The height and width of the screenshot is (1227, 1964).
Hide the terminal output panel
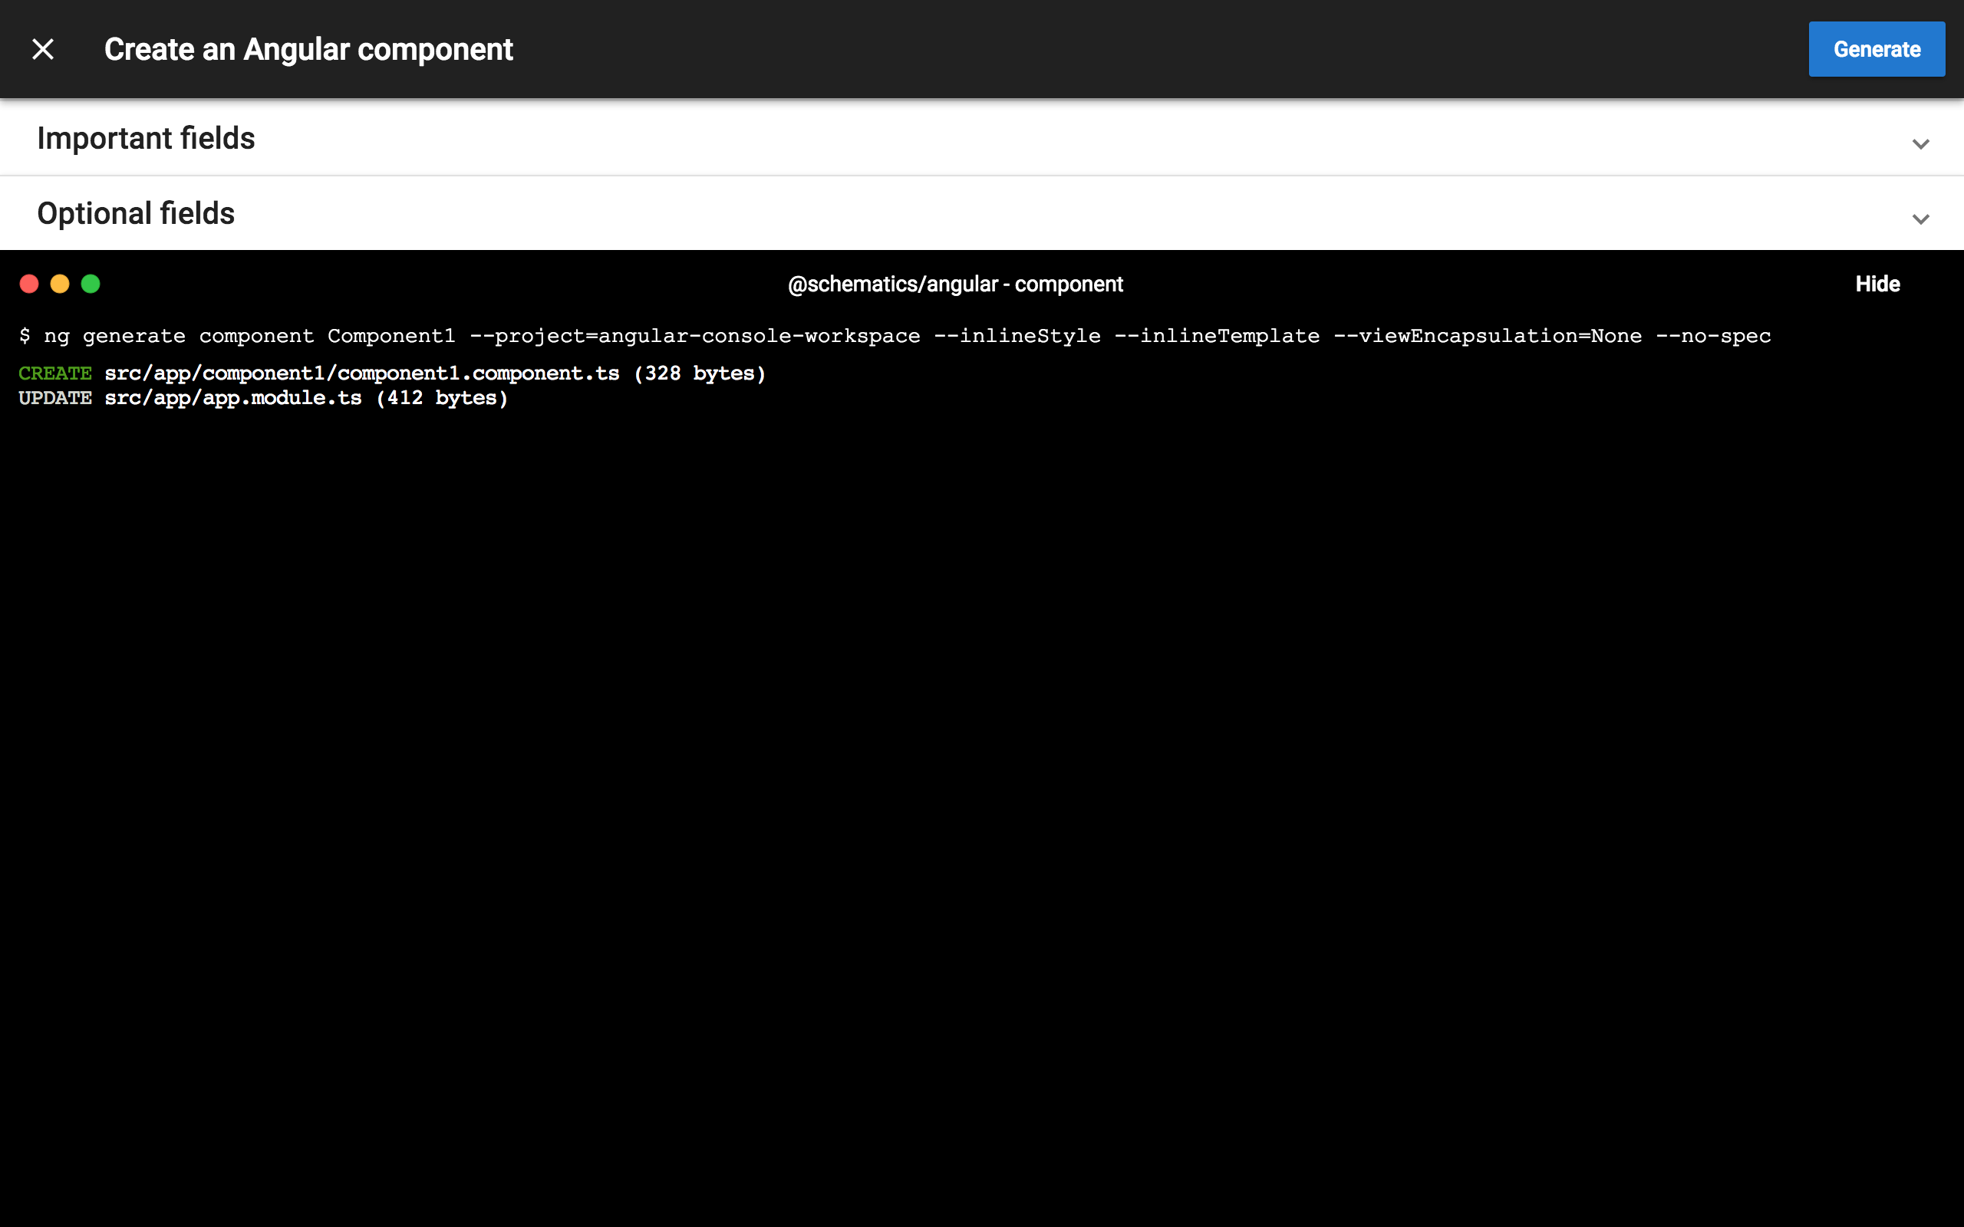[x=1877, y=283]
